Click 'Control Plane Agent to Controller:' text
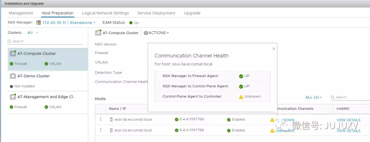This screenshot has width=370, height=142. pos(192,96)
